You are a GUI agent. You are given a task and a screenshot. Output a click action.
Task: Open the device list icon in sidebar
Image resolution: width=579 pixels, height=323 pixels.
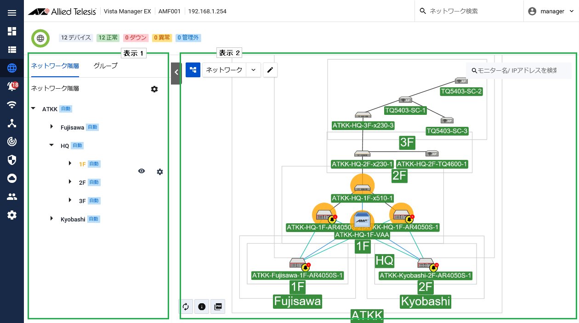pyautogui.click(x=12, y=50)
